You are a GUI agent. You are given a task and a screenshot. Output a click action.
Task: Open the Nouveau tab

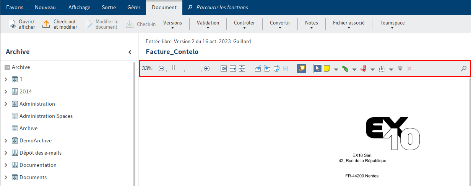click(x=45, y=7)
